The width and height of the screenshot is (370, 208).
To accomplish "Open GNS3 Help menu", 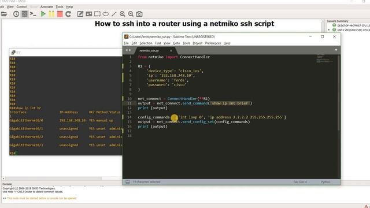I will (69, 7).
